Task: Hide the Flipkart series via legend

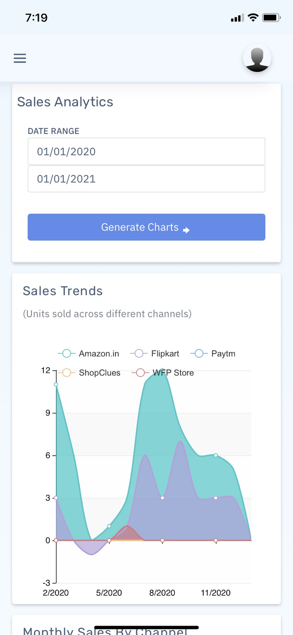Action: coord(155,353)
